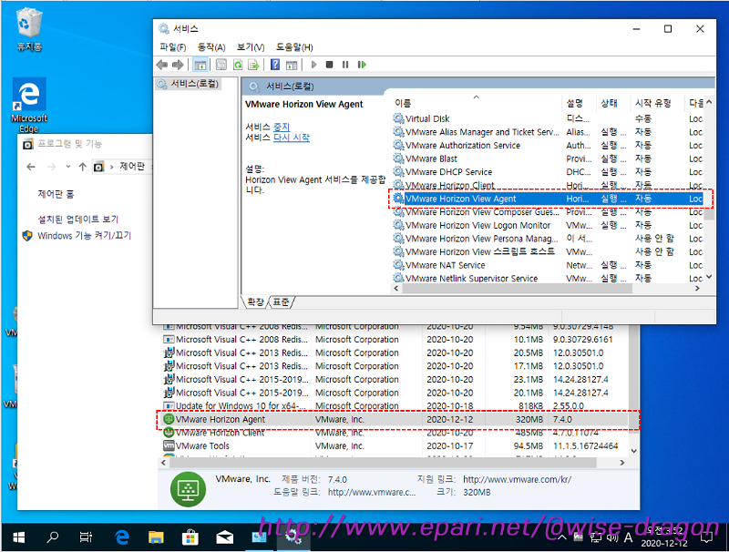Select VMware Tools in programs list

[x=395, y=446]
